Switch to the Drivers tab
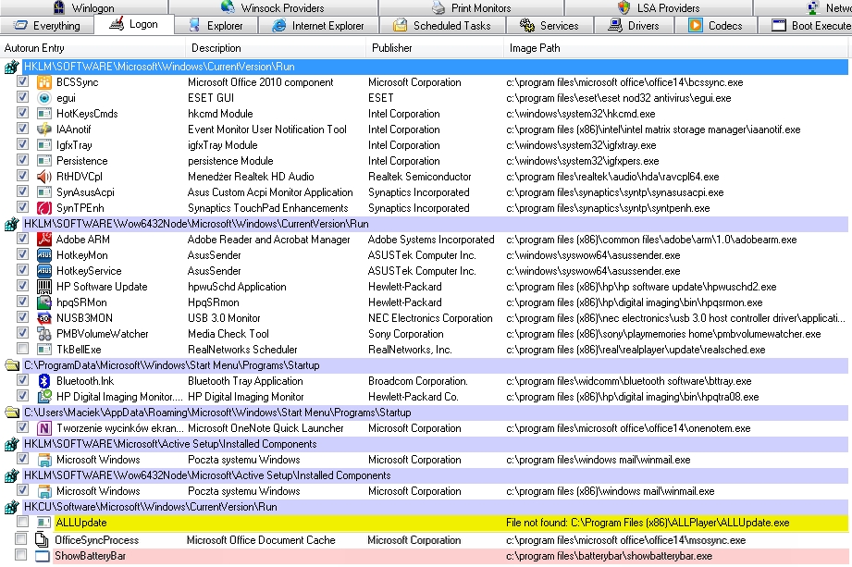The height and width of the screenshot is (567, 852). coord(634,26)
